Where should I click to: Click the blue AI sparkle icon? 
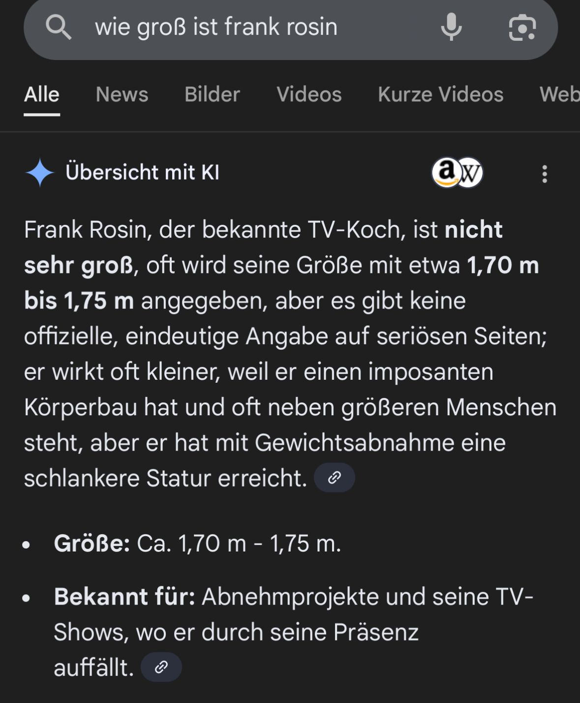(39, 173)
